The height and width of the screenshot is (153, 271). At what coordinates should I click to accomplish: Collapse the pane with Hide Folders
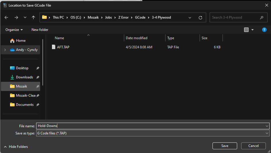pyautogui.click(x=16, y=147)
